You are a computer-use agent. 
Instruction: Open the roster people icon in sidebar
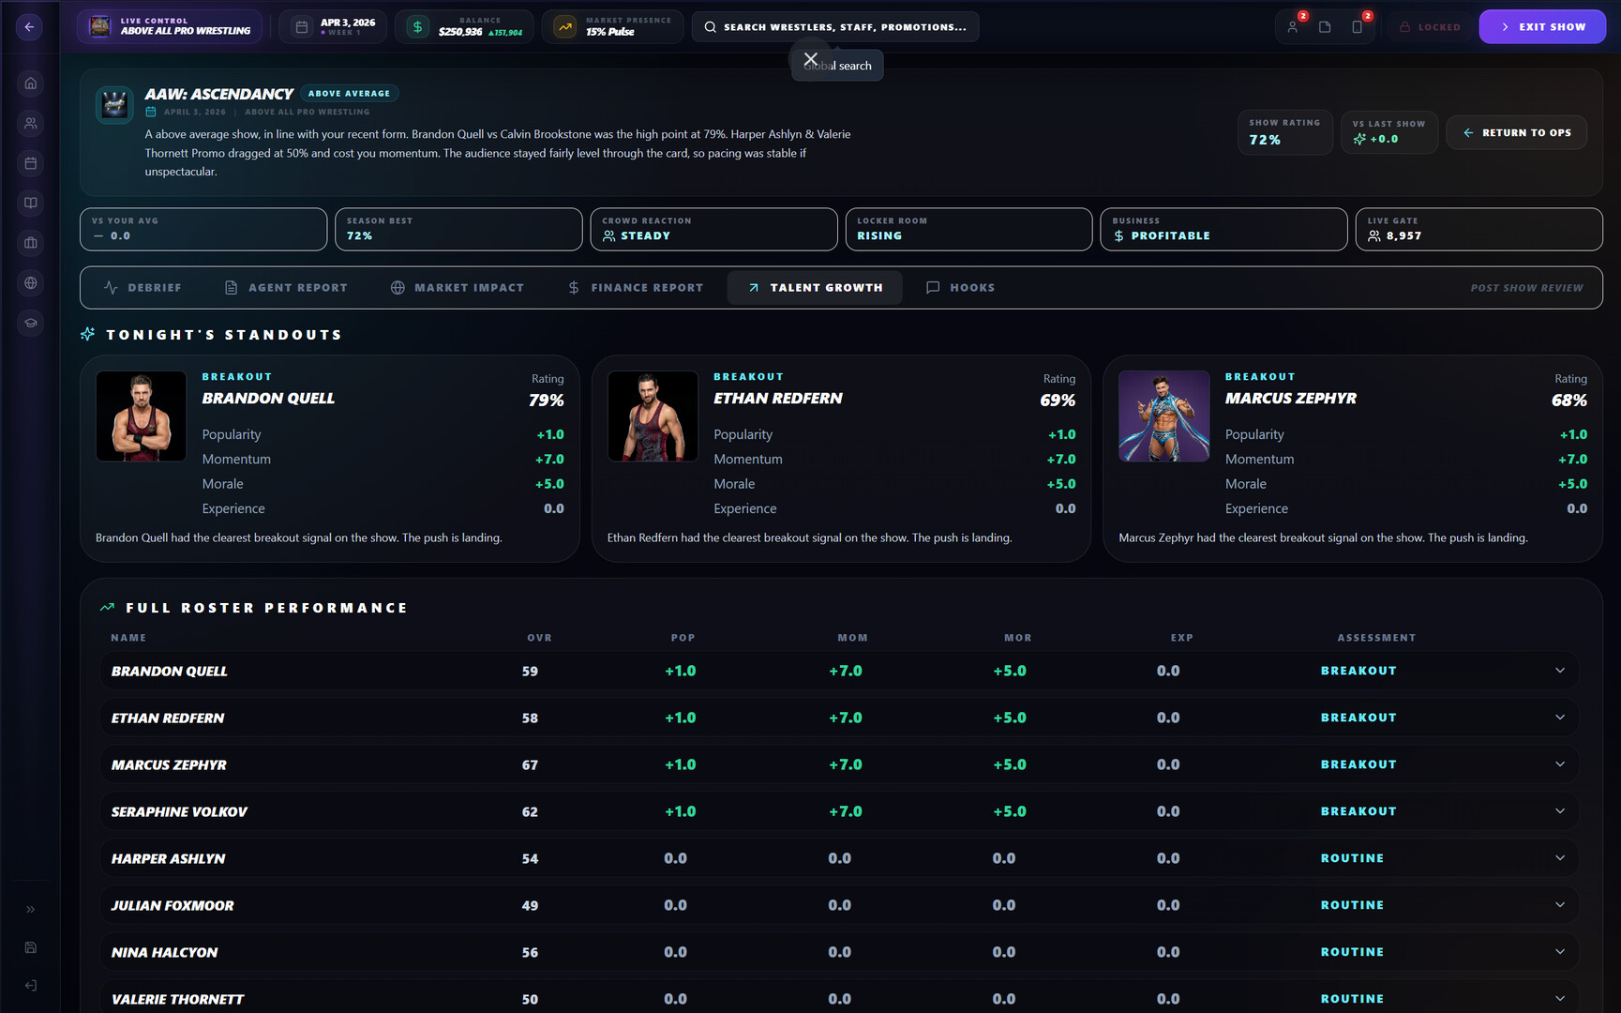click(x=30, y=123)
